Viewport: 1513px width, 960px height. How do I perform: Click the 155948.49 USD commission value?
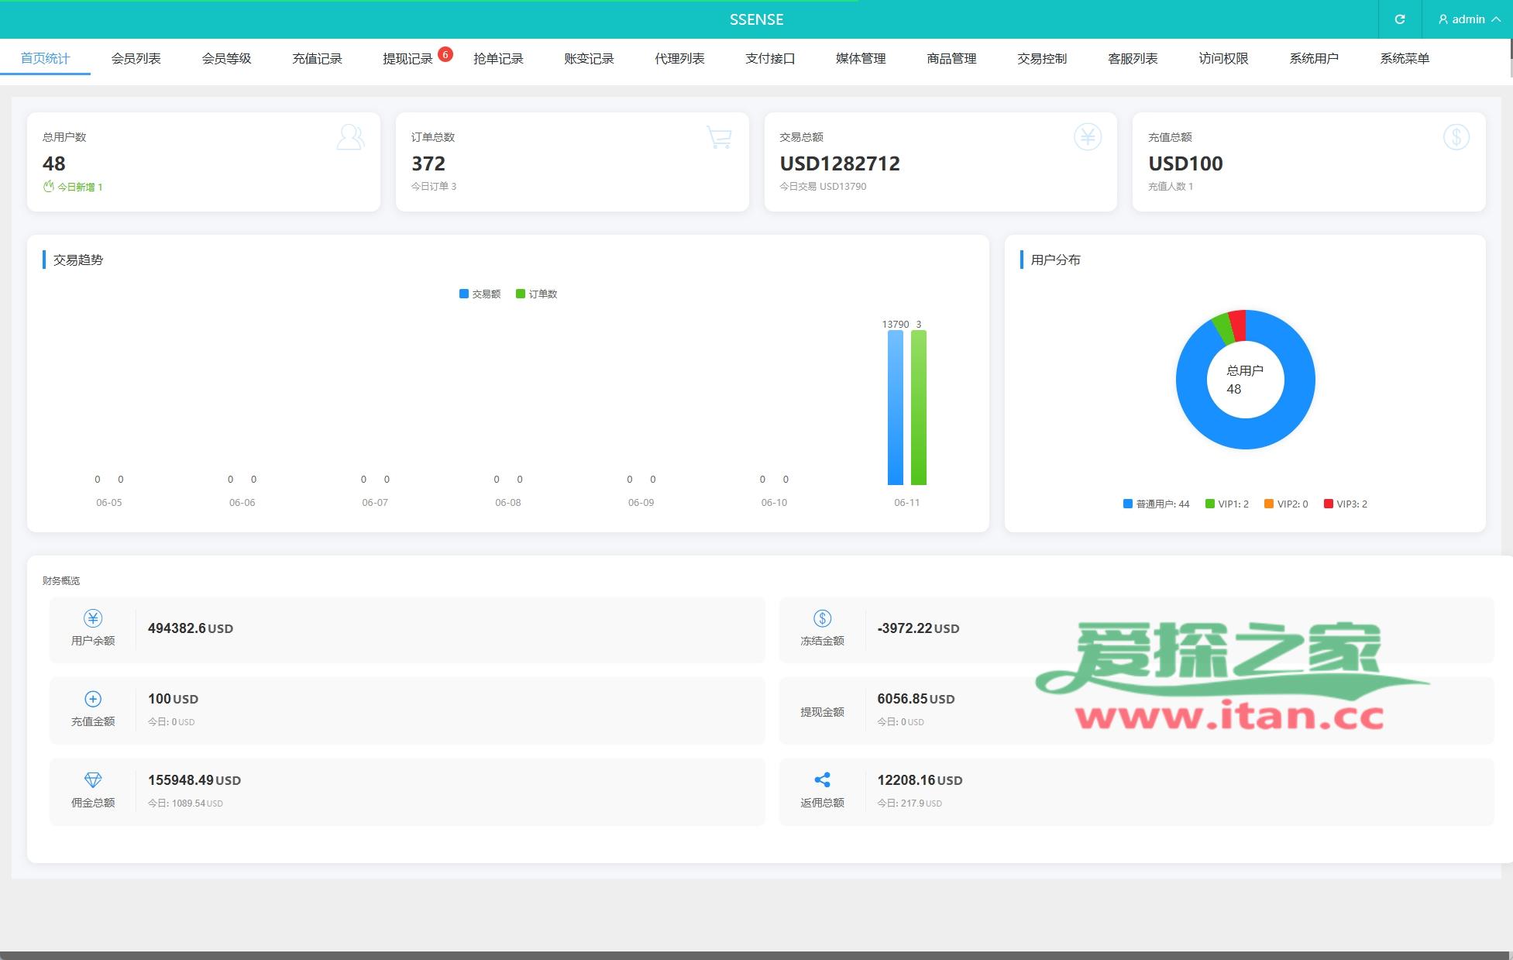coord(194,780)
